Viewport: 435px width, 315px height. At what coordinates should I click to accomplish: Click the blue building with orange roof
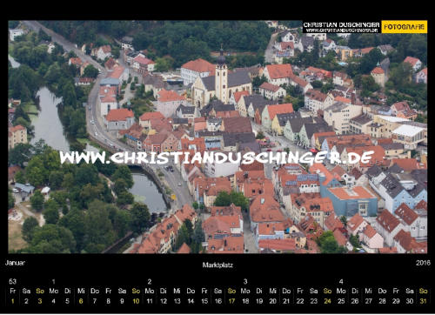351,201
